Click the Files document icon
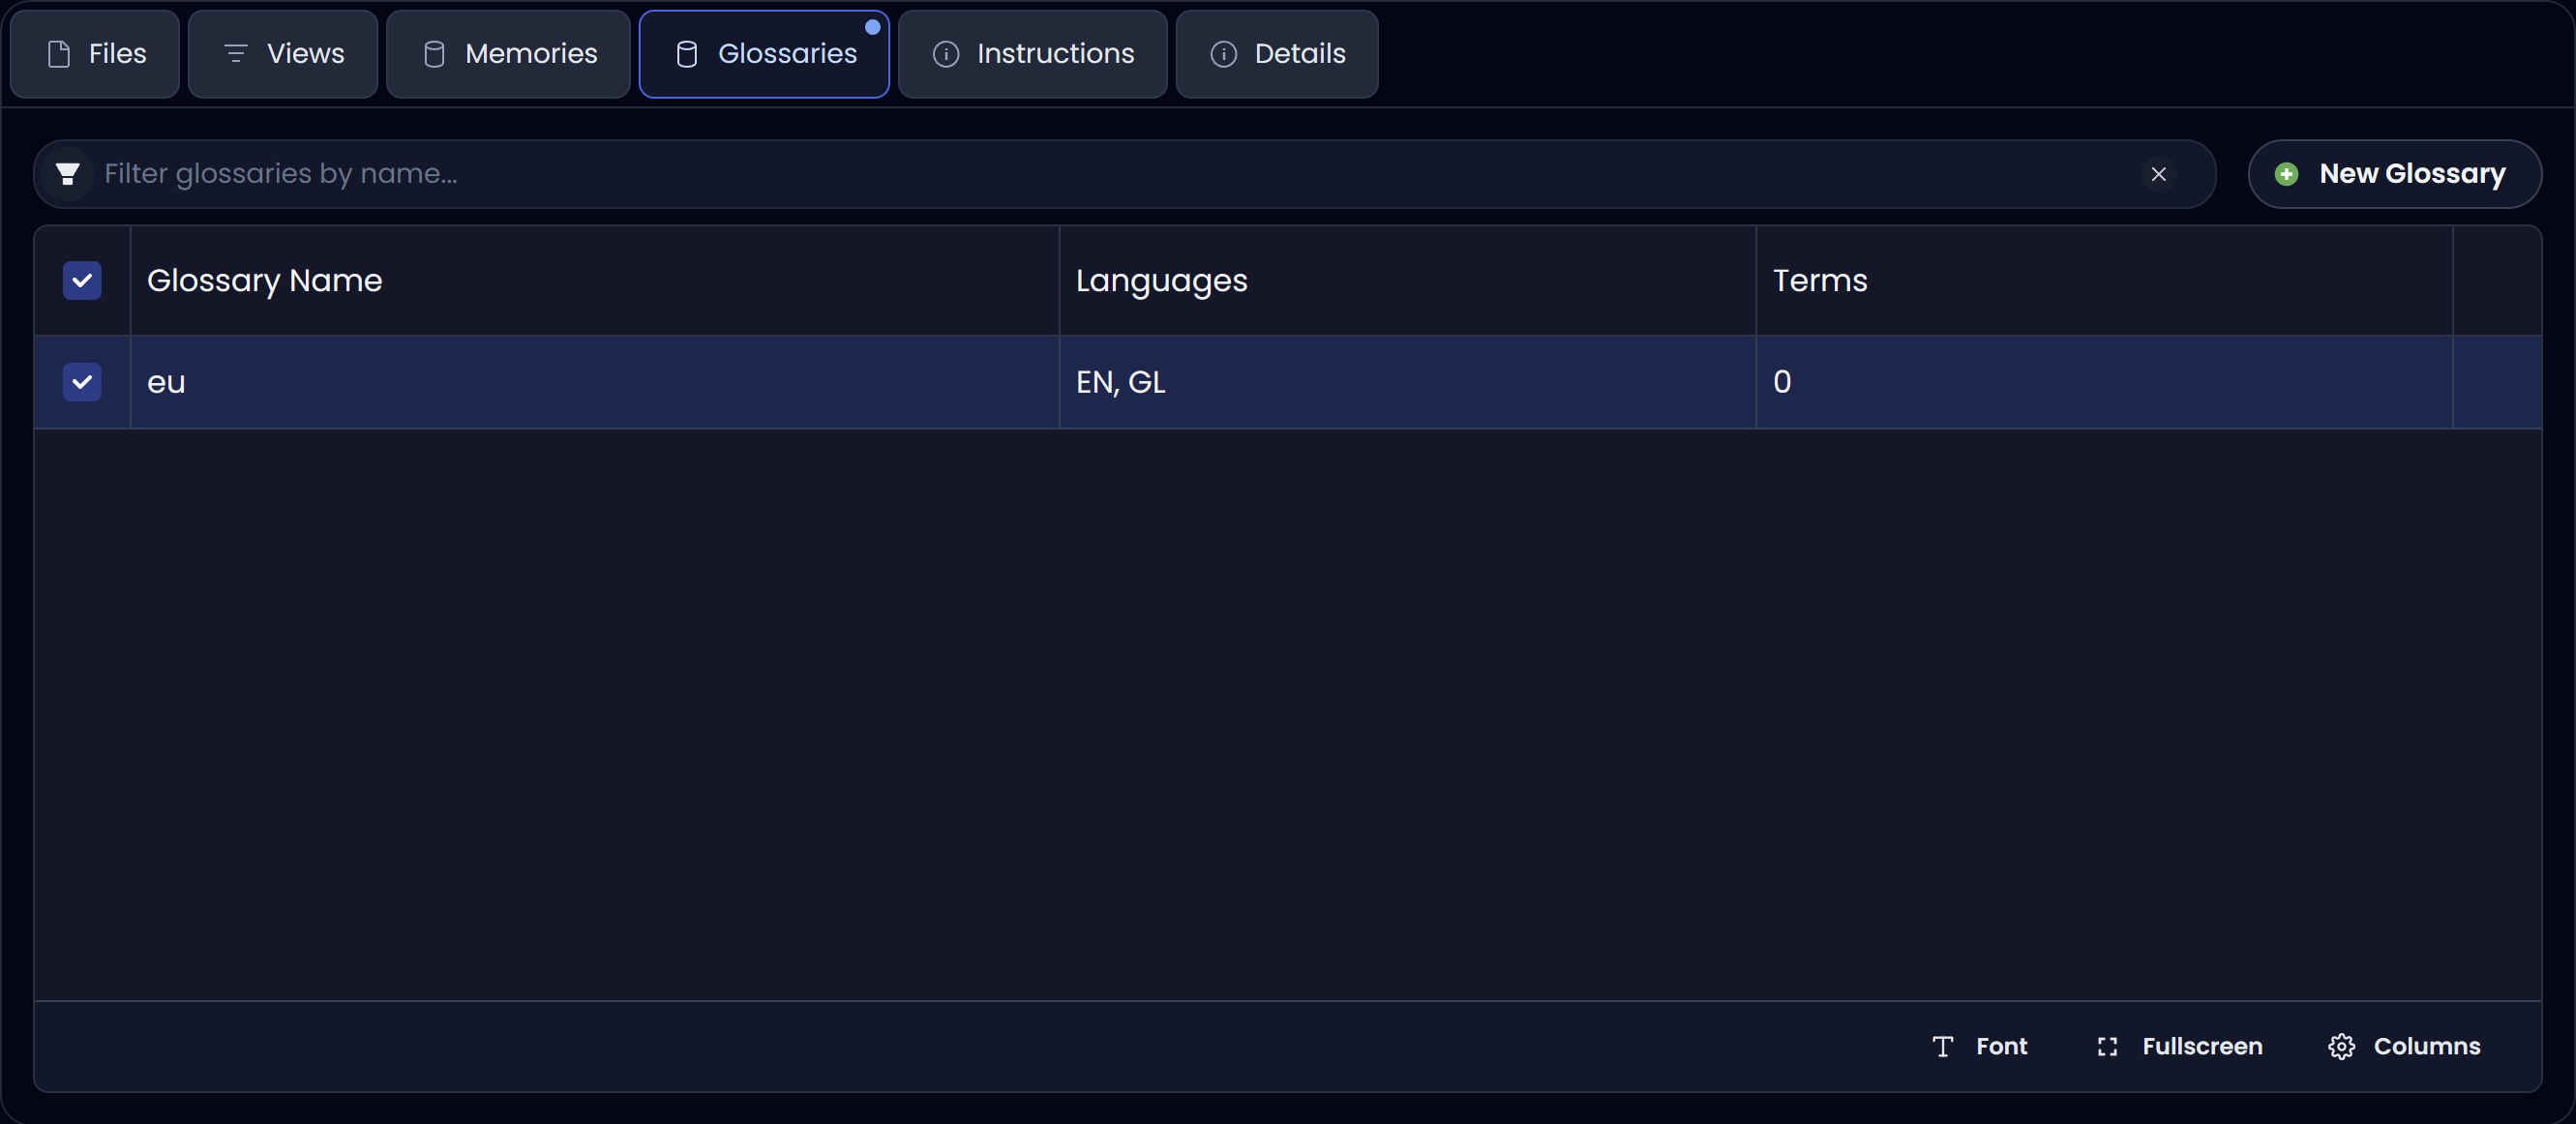The width and height of the screenshot is (2576, 1124). (x=59, y=54)
